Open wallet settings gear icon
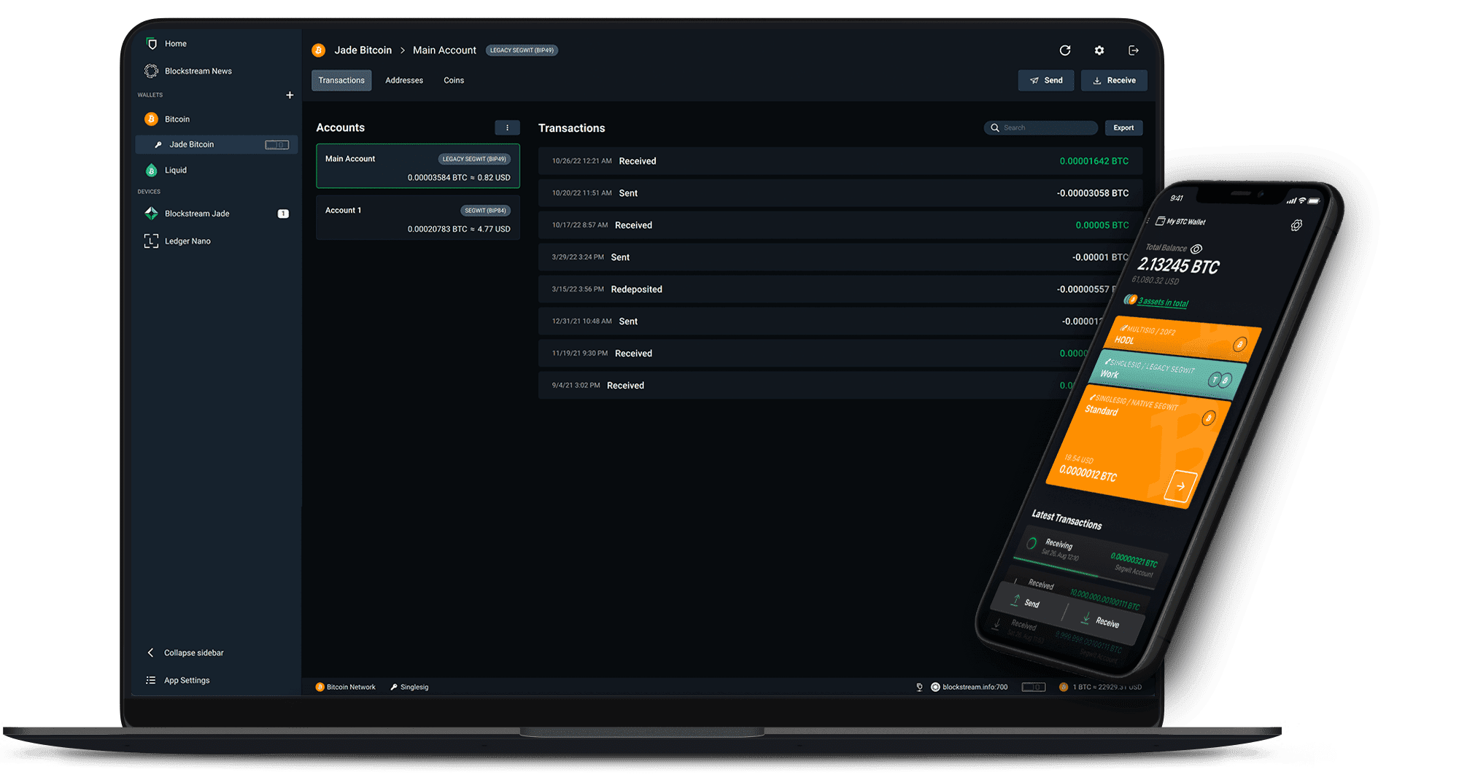This screenshot has width=1459, height=780. [1099, 50]
